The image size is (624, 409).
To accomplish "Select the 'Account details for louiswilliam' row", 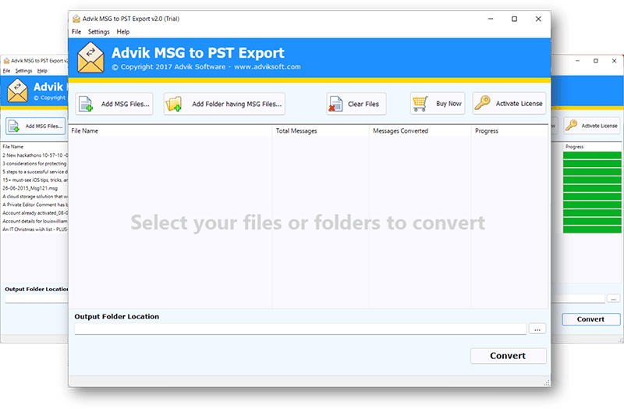I will (35, 221).
